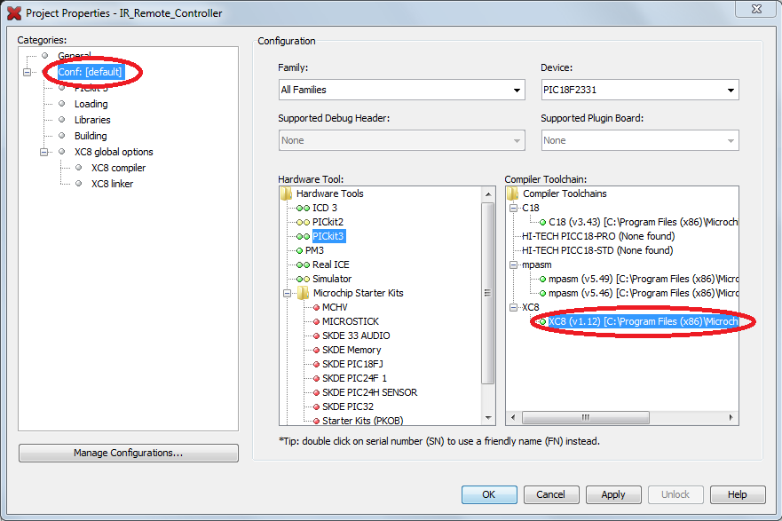Open the Libraries category

92,120
